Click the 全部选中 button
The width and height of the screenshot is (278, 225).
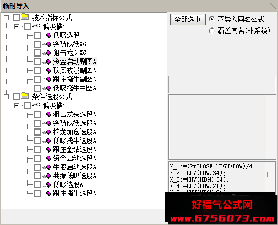tap(188, 19)
